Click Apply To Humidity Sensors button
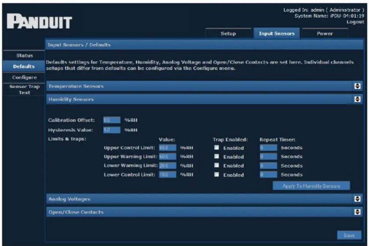369x246 pixels. click(x=311, y=186)
